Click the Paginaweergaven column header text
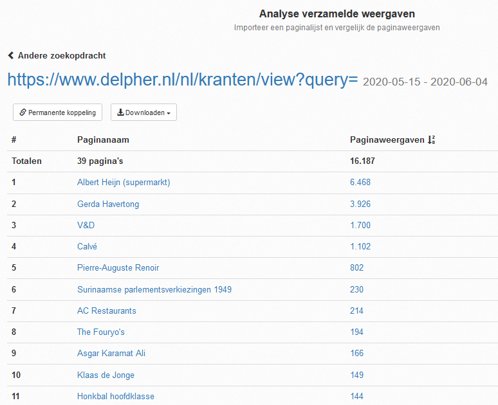Image resolution: width=498 pixels, height=405 pixels. point(387,140)
